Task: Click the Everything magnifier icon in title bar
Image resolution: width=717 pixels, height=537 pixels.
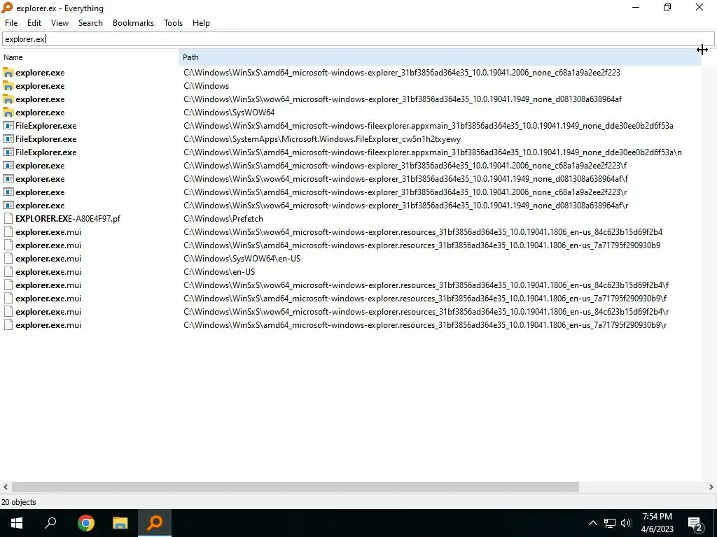Action: coord(7,8)
